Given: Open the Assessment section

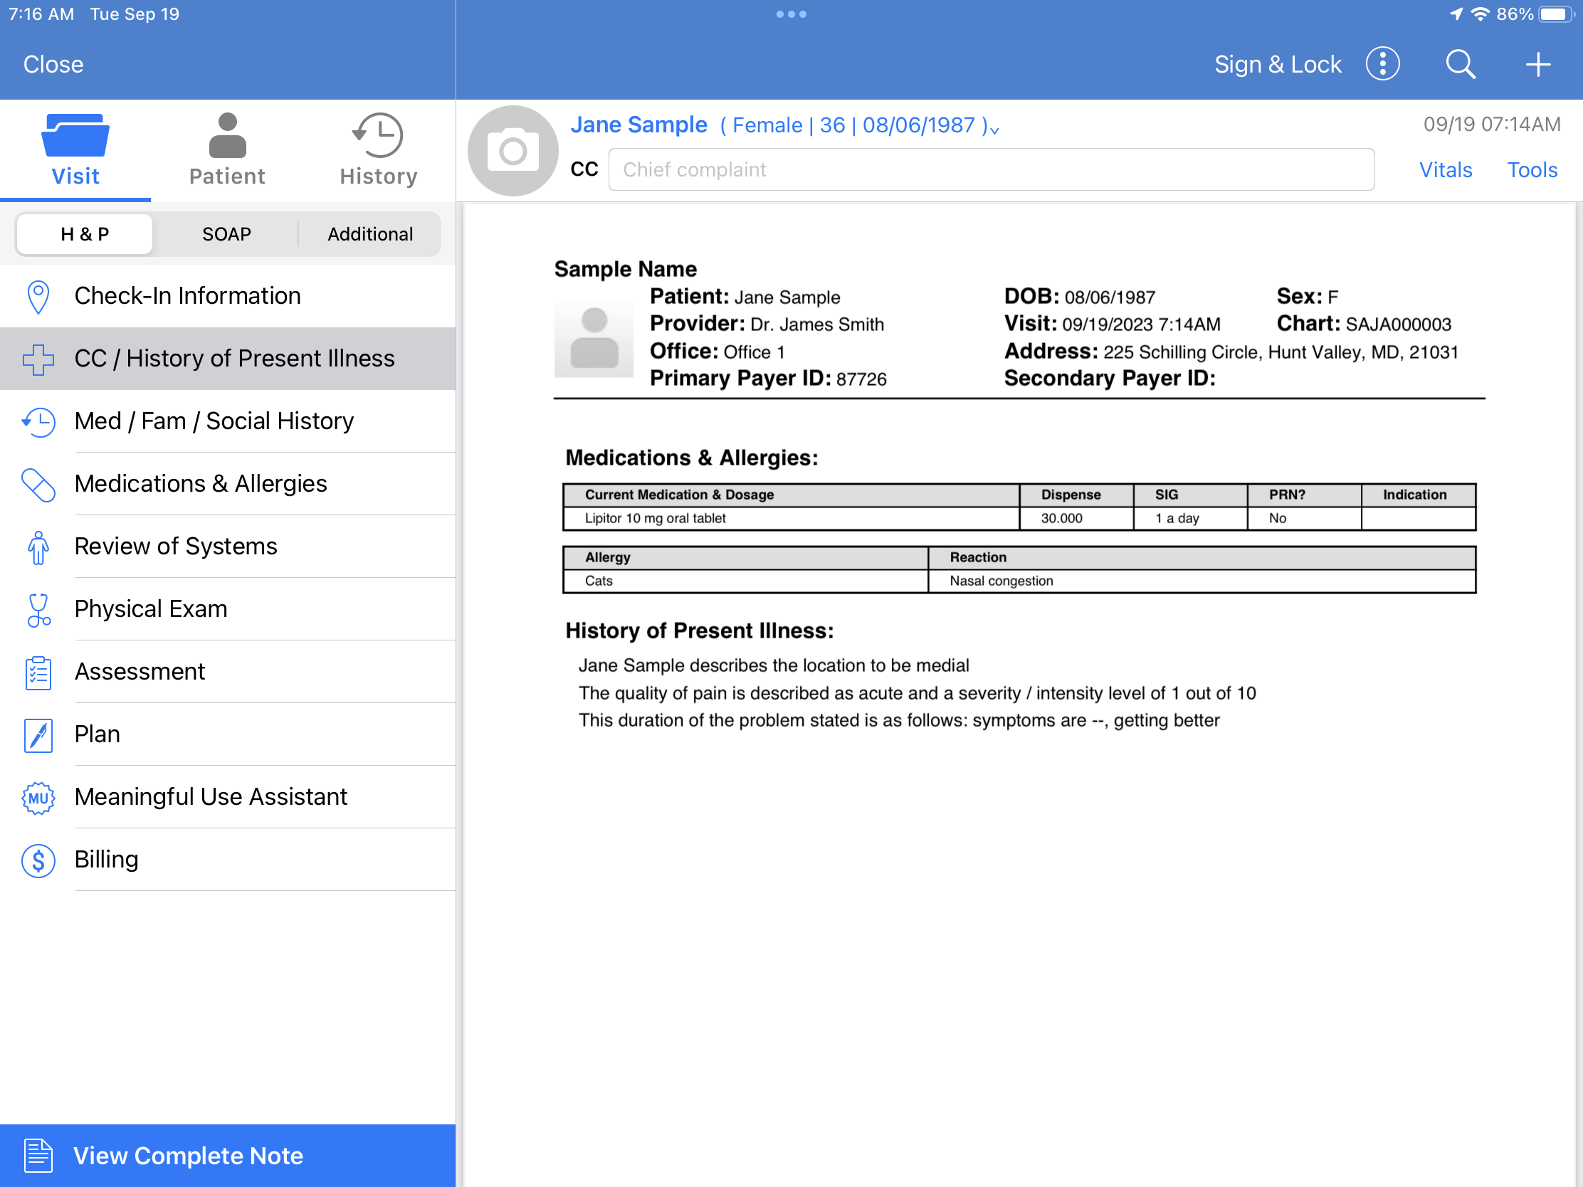Looking at the screenshot, I should coord(228,671).
